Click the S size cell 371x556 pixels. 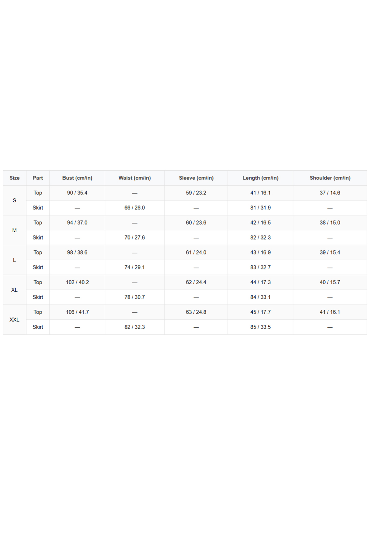(15, 200)
